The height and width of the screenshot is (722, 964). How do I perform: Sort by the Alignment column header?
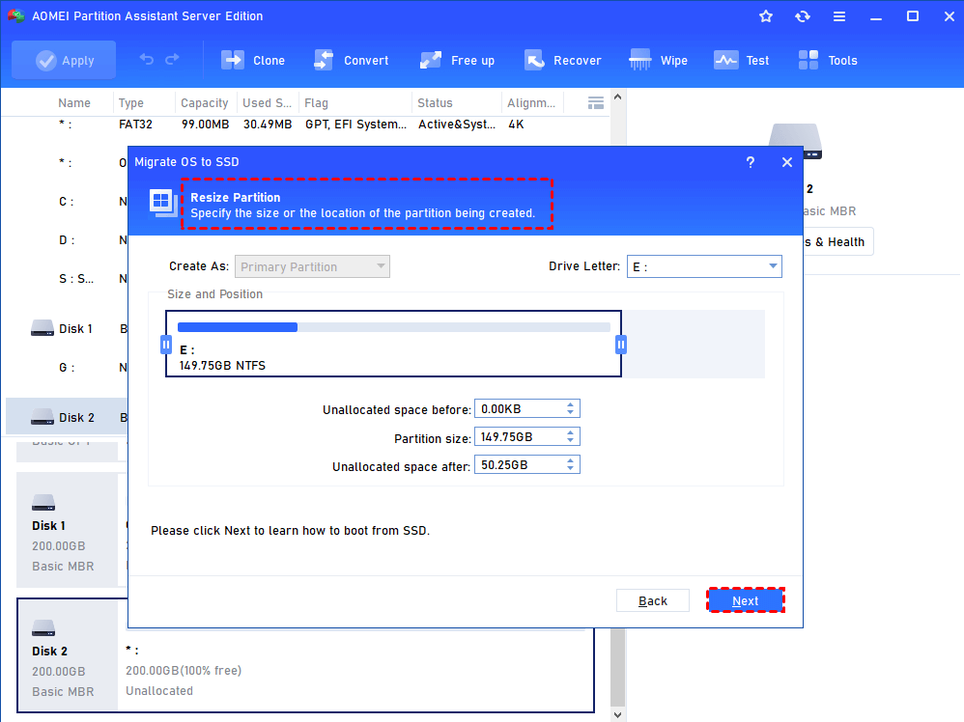(530, 103)
